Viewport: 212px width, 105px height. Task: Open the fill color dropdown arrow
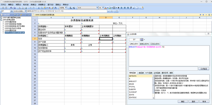[112, 8]
